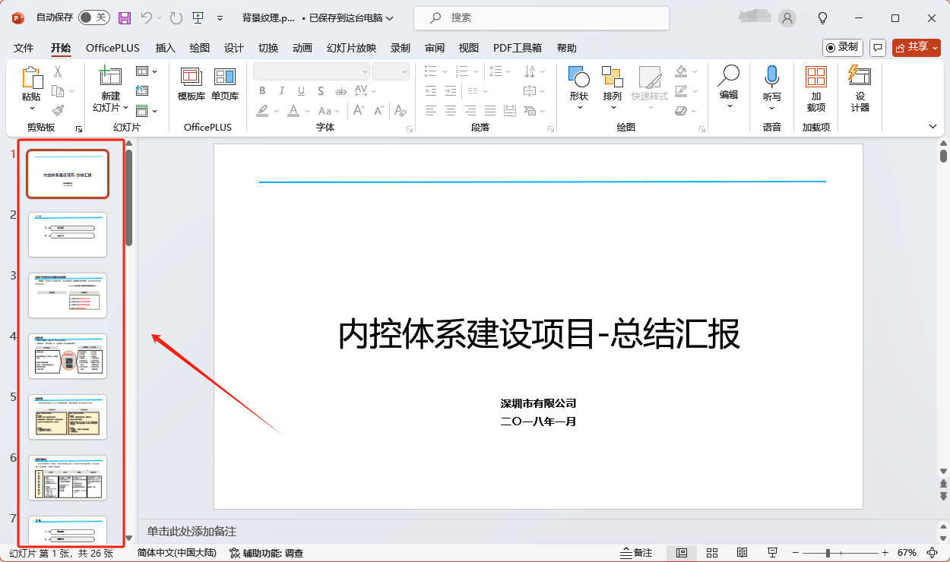Click the 录制 record button
This screenshot has height=562, width=950.
tap(842, 47)
